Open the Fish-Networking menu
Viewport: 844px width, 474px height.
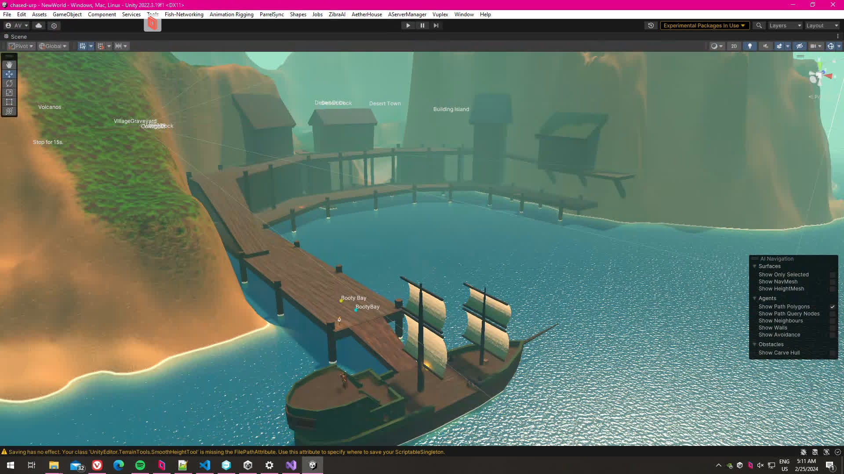click(184, 14)
